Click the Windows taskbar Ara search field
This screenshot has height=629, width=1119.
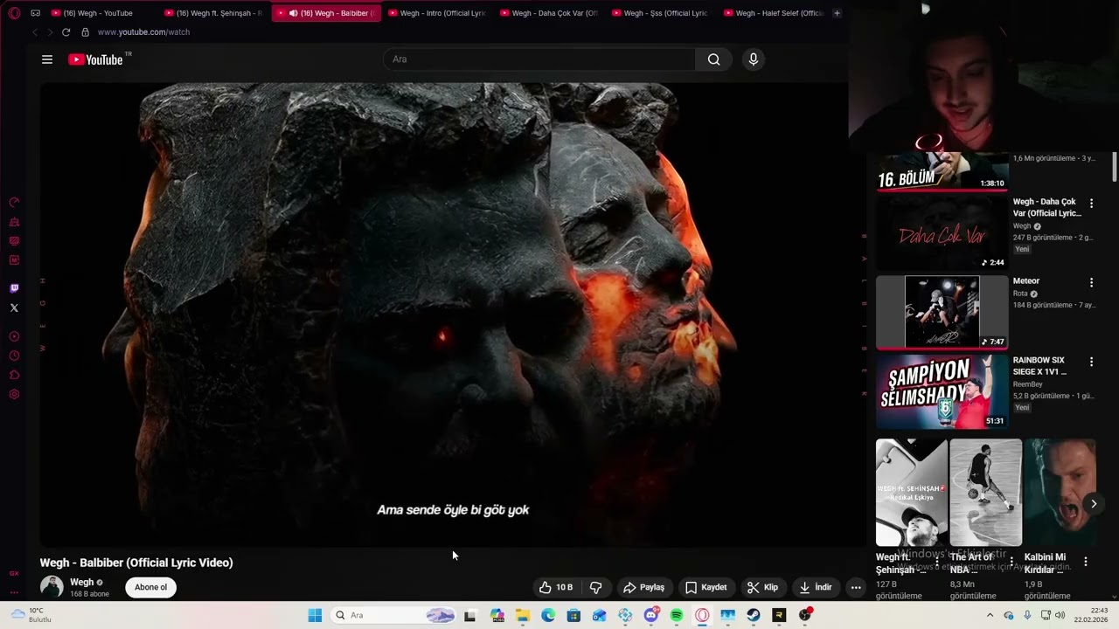(395, 615)
